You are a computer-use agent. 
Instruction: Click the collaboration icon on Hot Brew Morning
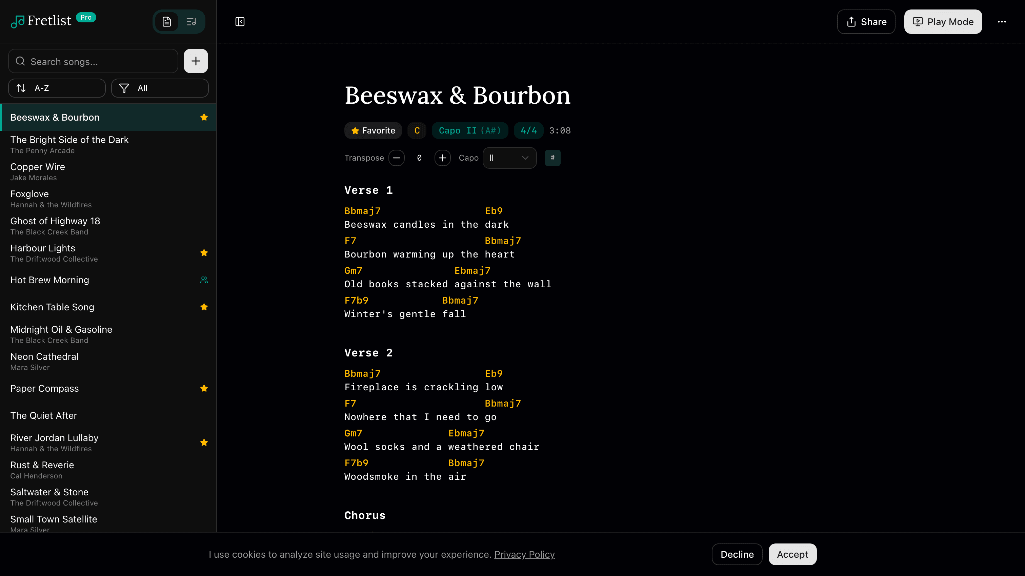point(204,280)
